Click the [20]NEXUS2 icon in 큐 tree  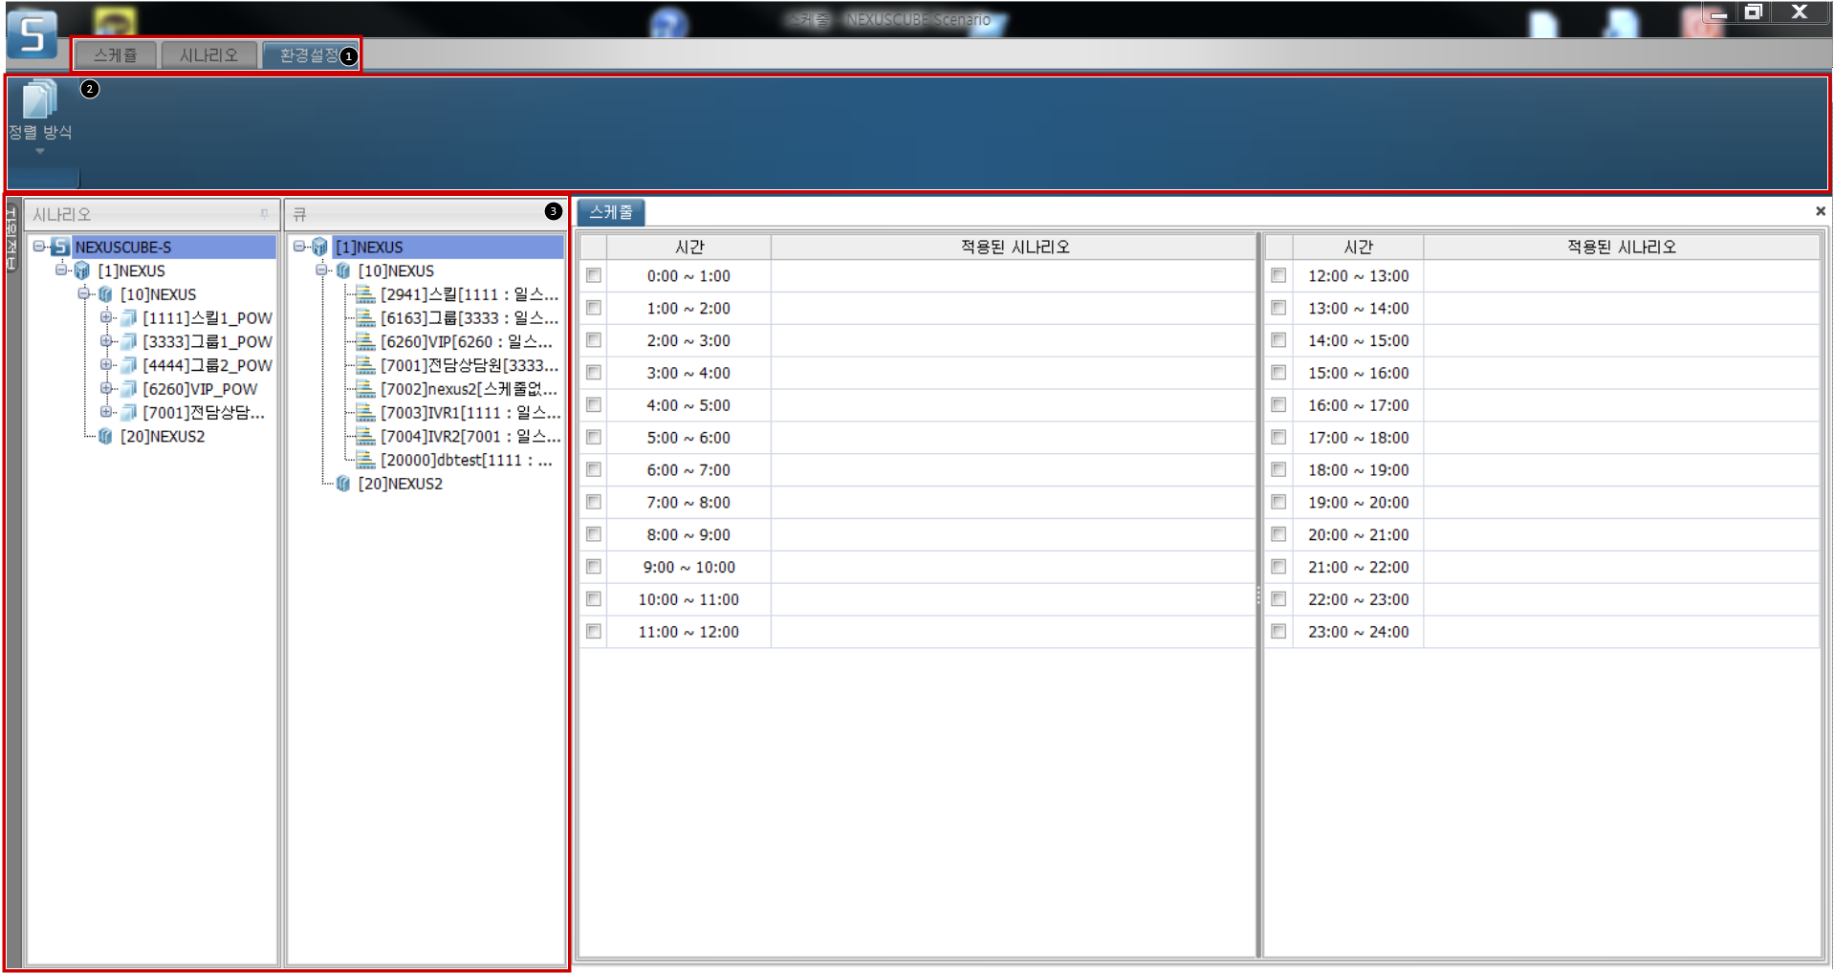pos(343,484)
